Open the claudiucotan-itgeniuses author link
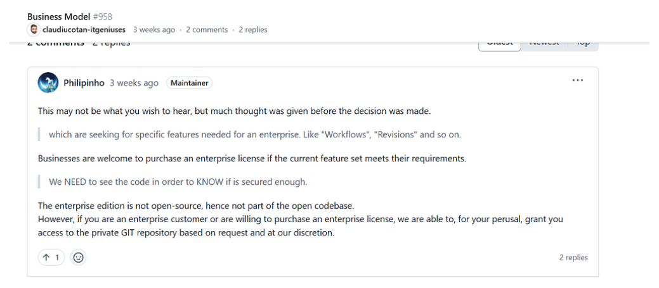The height and width of the screenshot is (288, 659). 84,30
